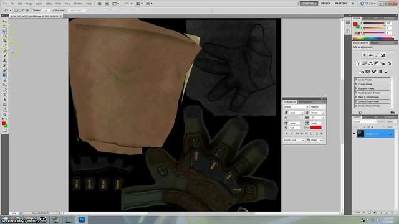Add a Selective Color adjustment
Viewport: 399px width, 224px height.
click(x=387, y=72)
